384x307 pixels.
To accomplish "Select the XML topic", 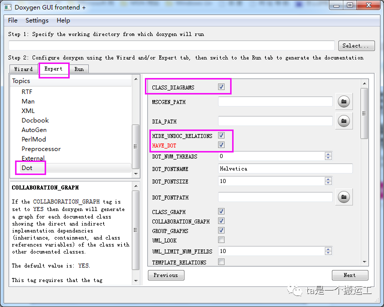I will 28,111.
